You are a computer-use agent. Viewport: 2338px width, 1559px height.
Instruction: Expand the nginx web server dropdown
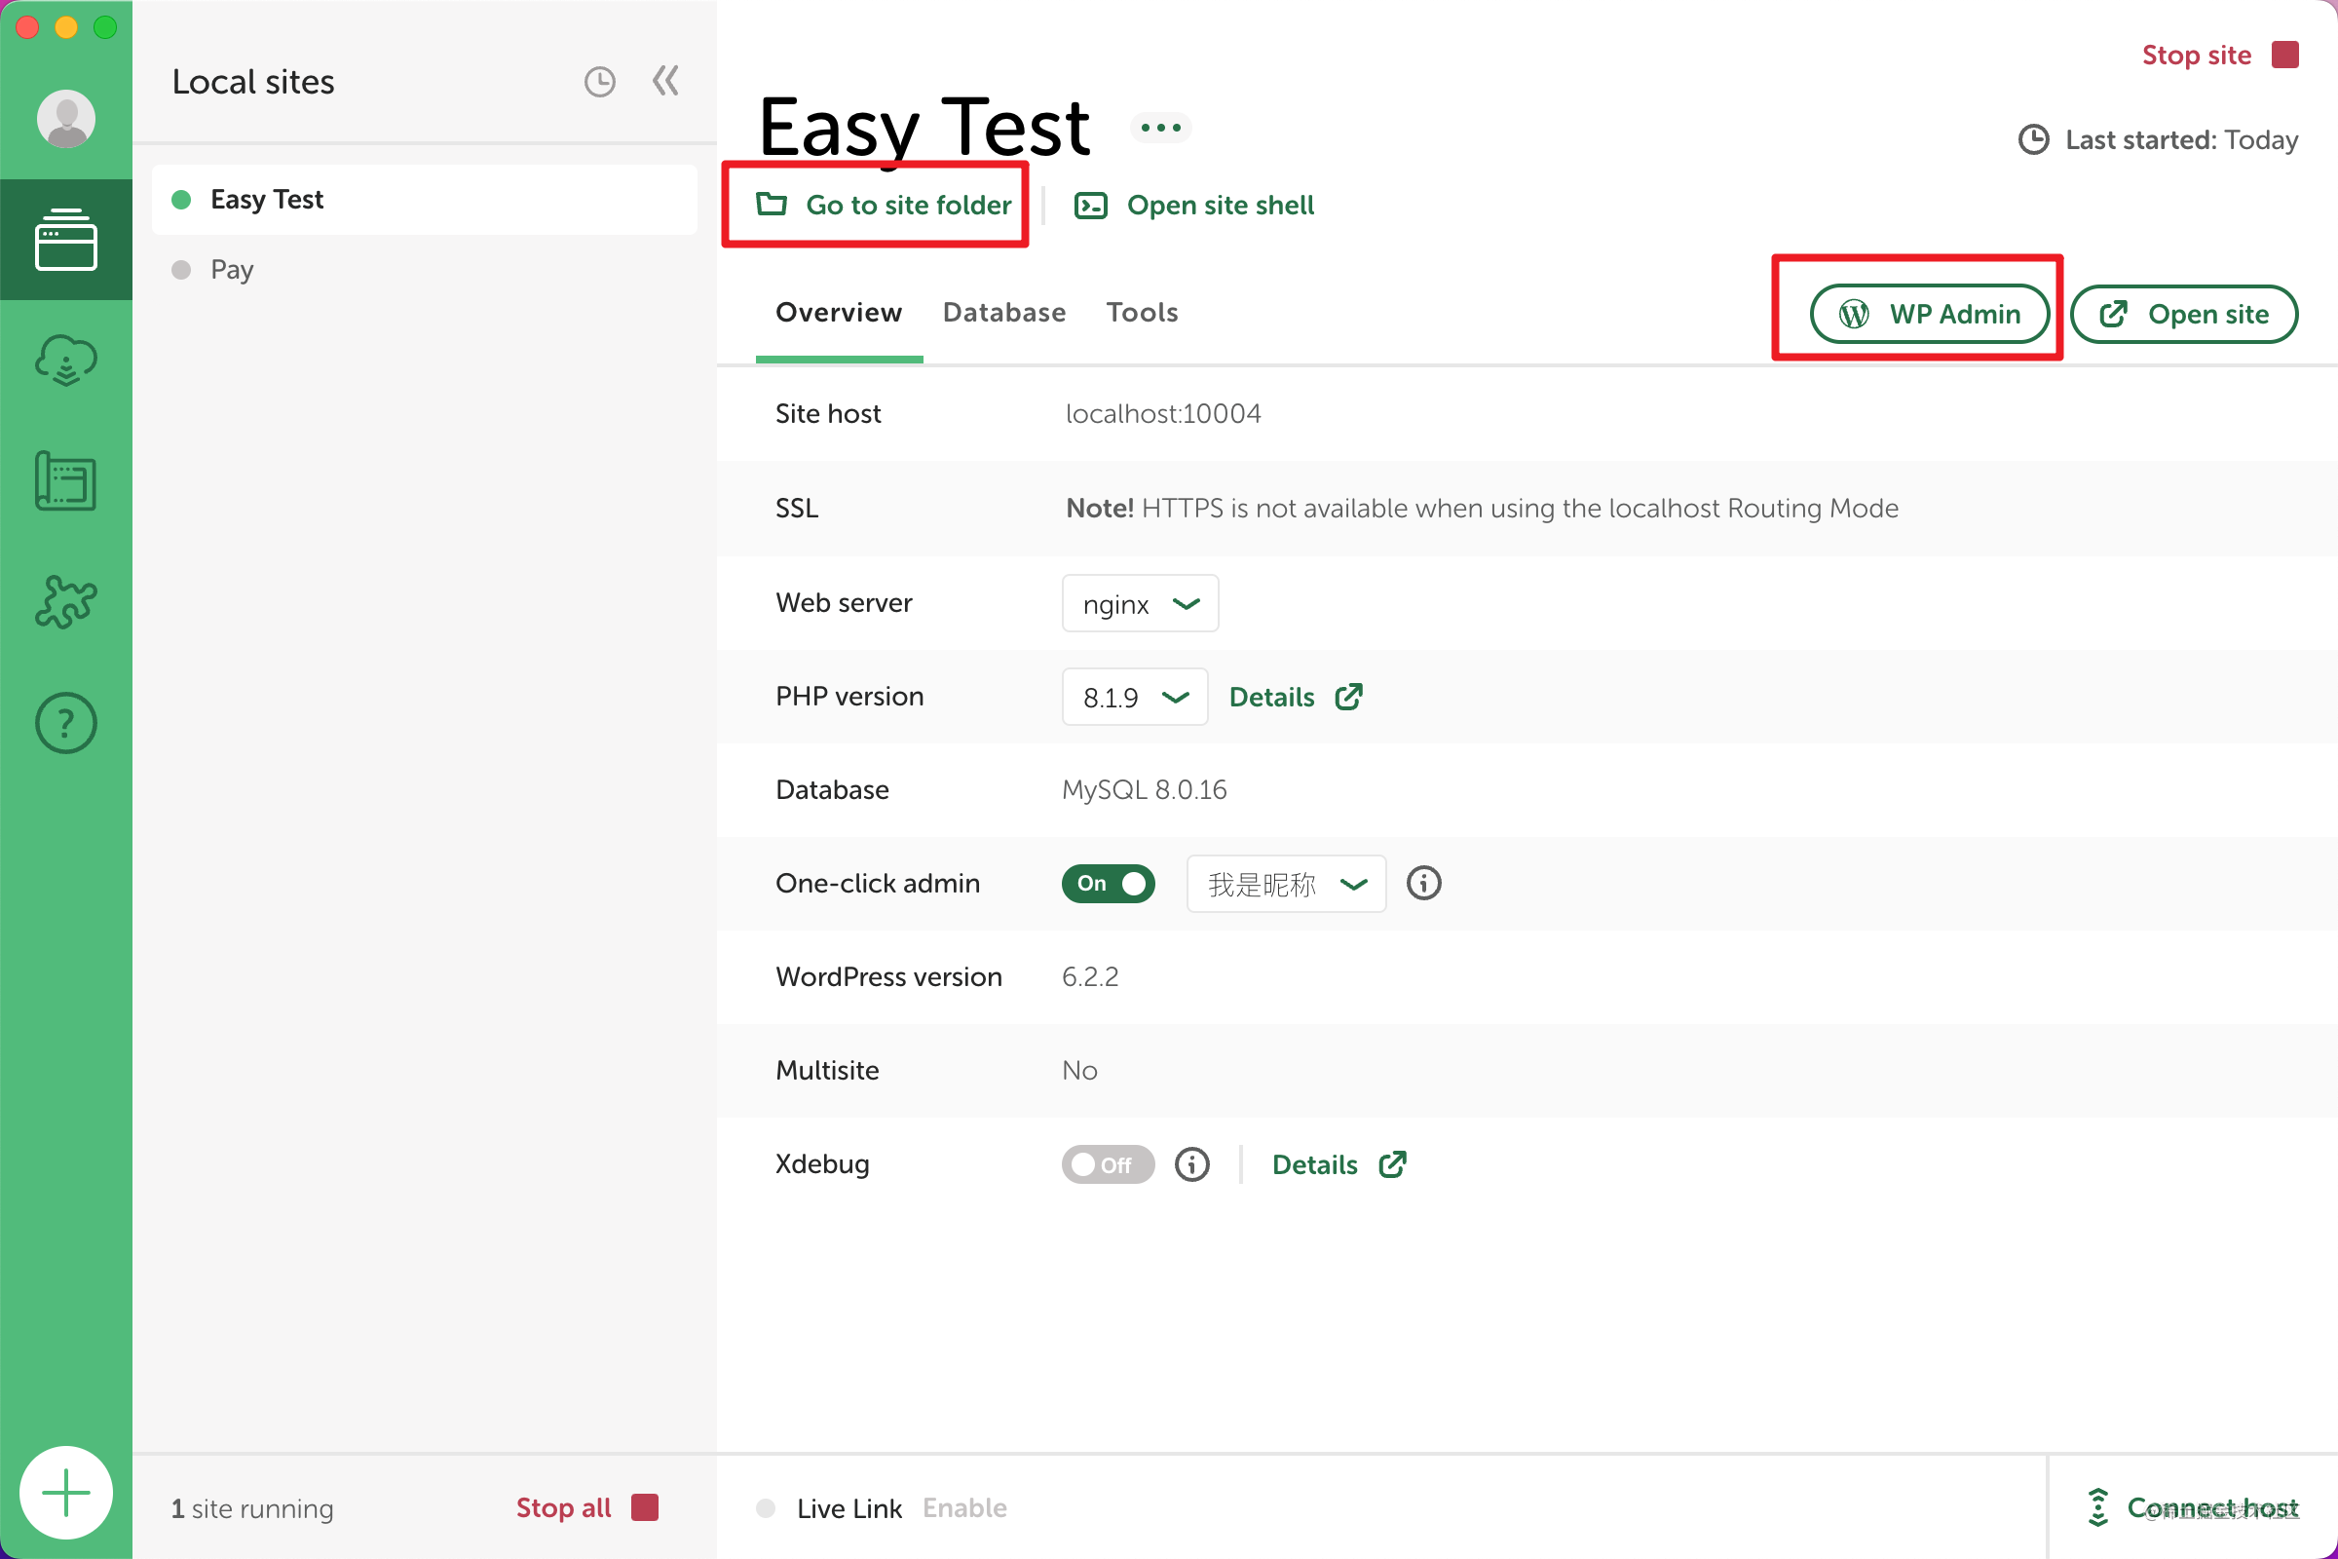pos(1139,603)
